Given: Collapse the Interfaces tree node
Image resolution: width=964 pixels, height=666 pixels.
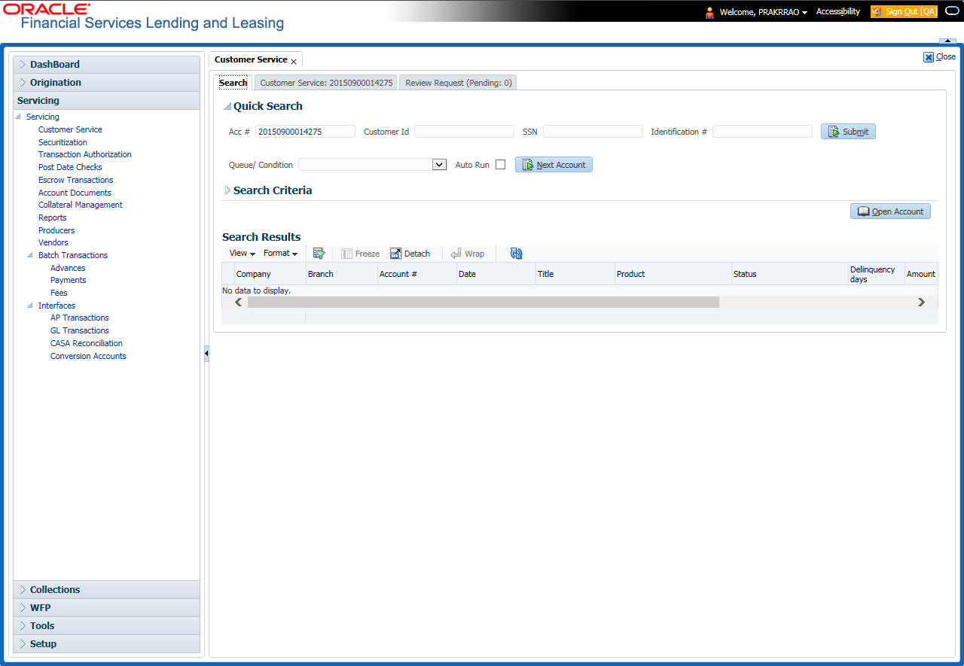Looking at the screenshot, I should tap(31, 306).
